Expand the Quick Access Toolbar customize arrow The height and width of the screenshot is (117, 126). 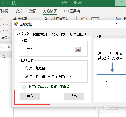point(21,3)
